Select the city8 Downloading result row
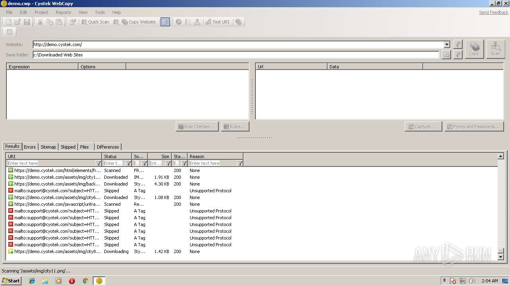Viewport: 510px width, 286px height. click(252, 251)
